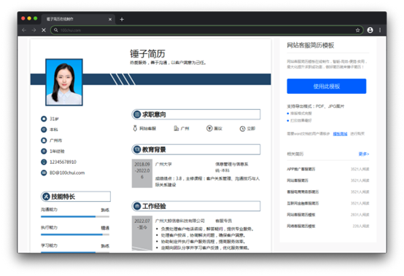Click the 12345678910 phone number text
The width and height of the screenshot is (404, 276).
63,162
